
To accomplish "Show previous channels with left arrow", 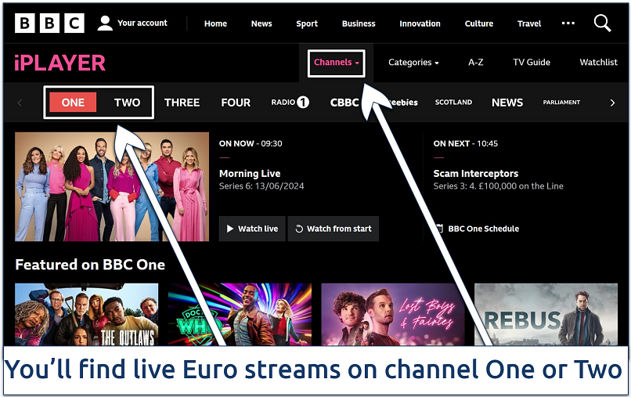I will (20, 103).
